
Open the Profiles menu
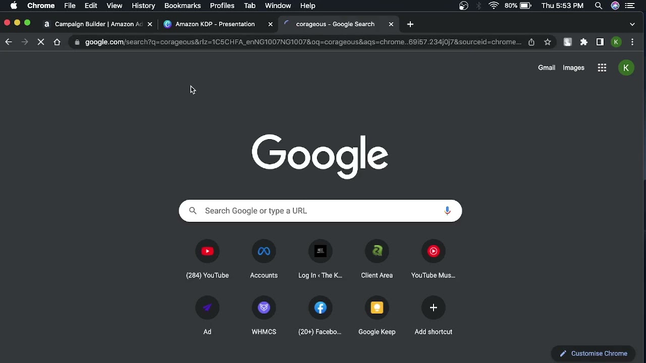[222, 6]
